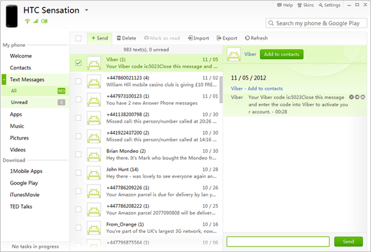Open the William Hill casino message conversation
The height and width of the screenshot is (252, 371).
[146, 81]
